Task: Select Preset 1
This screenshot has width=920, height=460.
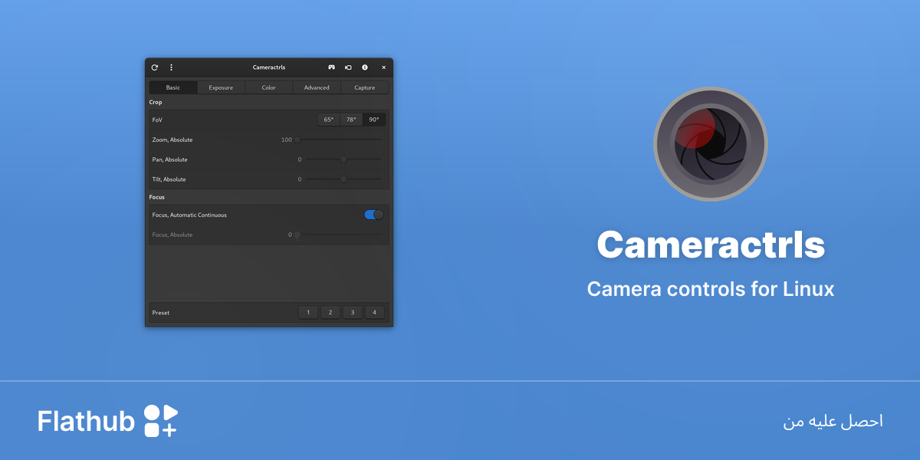Action: pos(308,312)
